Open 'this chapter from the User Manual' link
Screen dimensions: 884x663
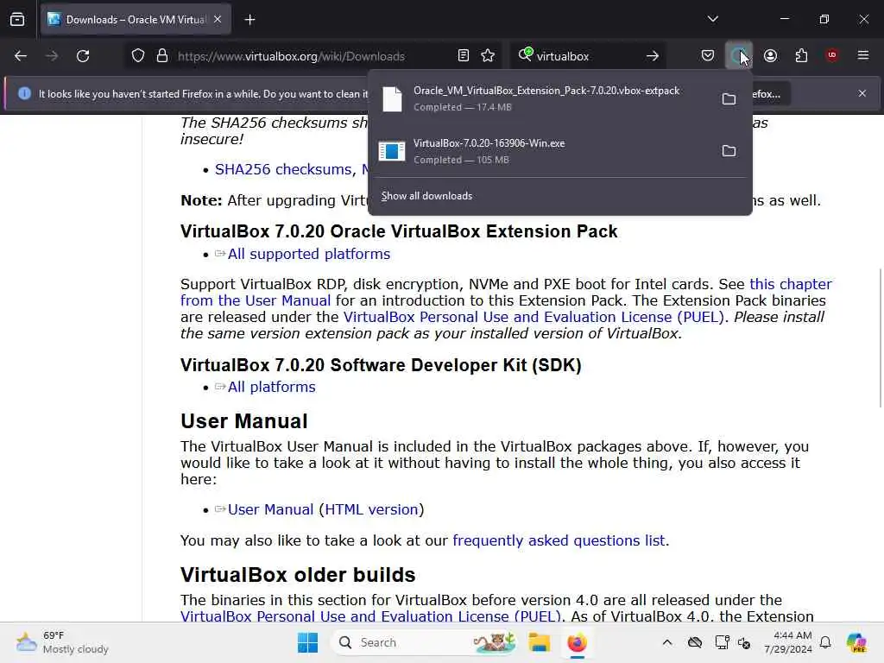pyautogui.click(x=506, y=292)
